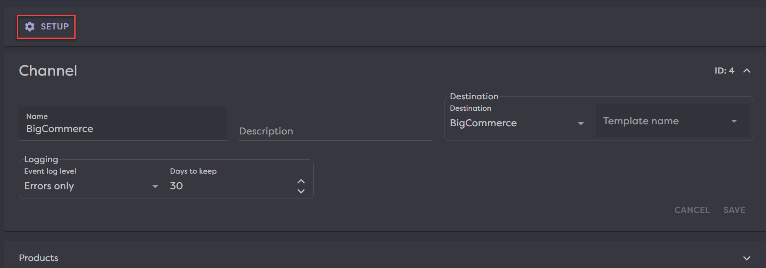Open the Event log level dropdown
Image resolution: width=766 pixels, height=268 pixels.
pyautogui.click(x=86, y=186)
